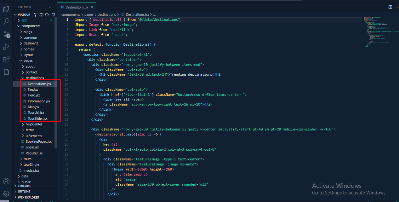Open the Extensions view icon
This screenshot has height=202, width=399.
(x=6, y=60)
